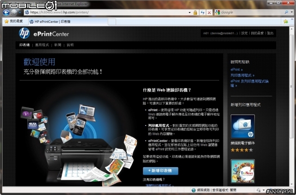The image size is (296, 195).
Task: Click the Google provider icon in search box
Action: 217,13
